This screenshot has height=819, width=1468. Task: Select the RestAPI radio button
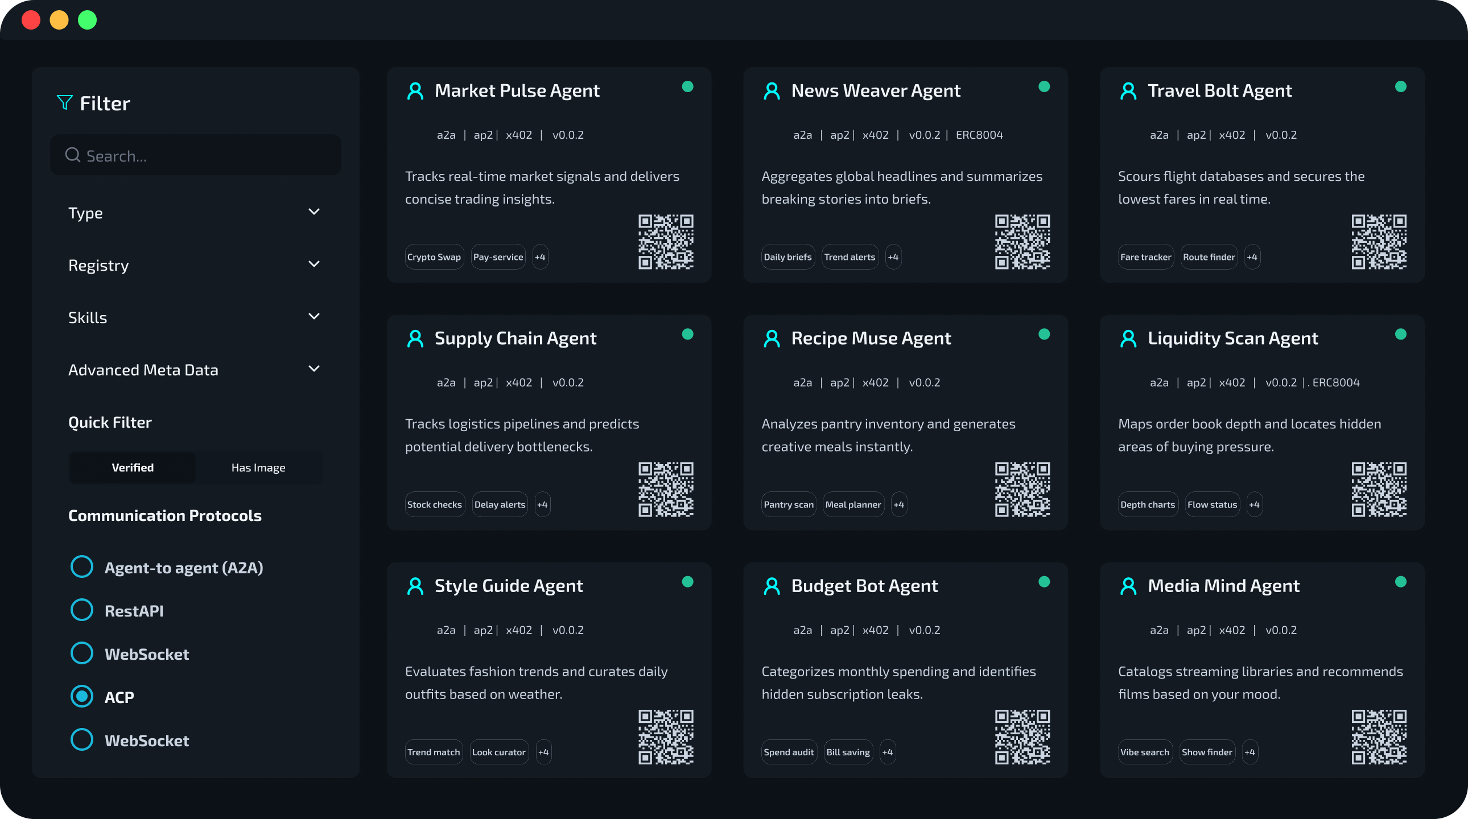click(x=82, y=610)
